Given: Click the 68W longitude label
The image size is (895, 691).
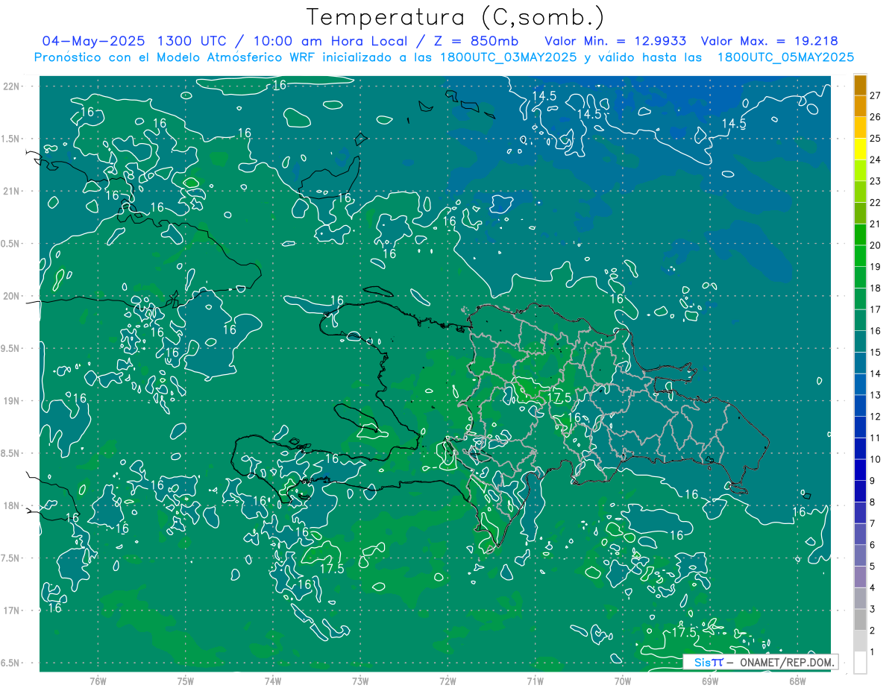Looking at the screenshot, I should [797, 681].
